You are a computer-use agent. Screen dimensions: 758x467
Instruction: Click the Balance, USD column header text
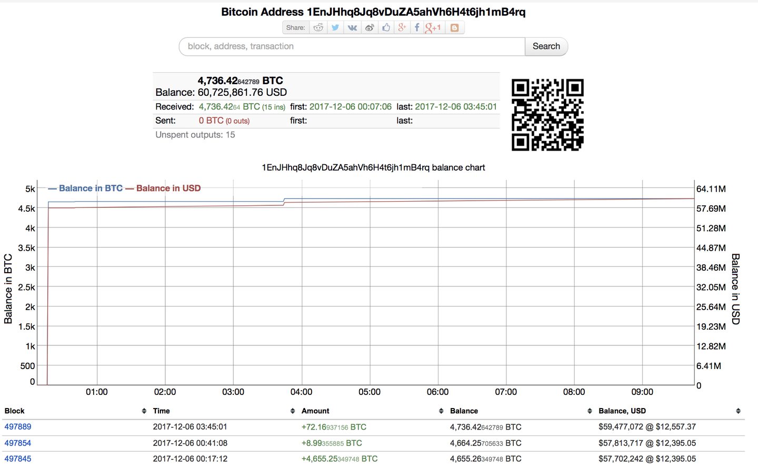pyautogui.click(x=622, y=411)
